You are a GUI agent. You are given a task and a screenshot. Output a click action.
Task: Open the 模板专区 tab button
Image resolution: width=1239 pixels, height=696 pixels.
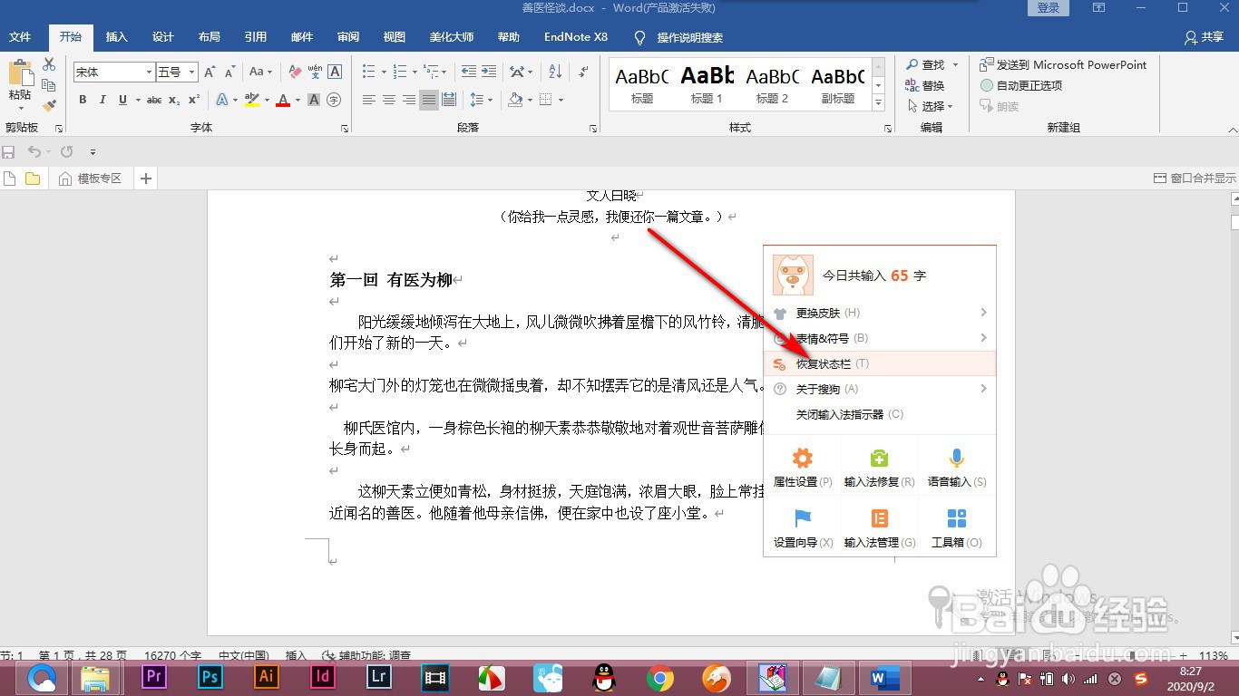90,179
